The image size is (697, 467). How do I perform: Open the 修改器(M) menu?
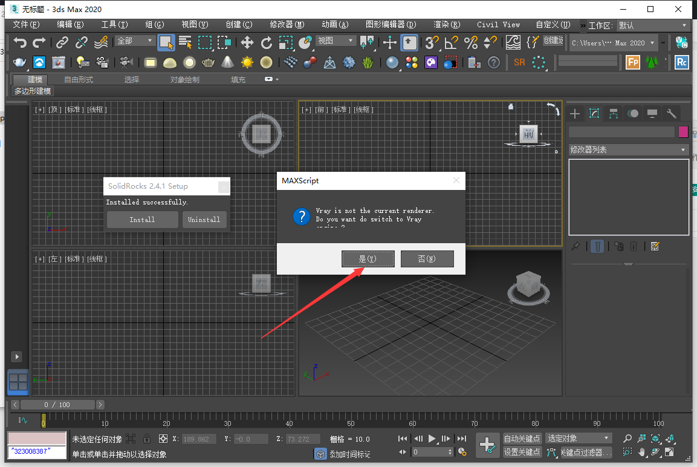(287, 24)
